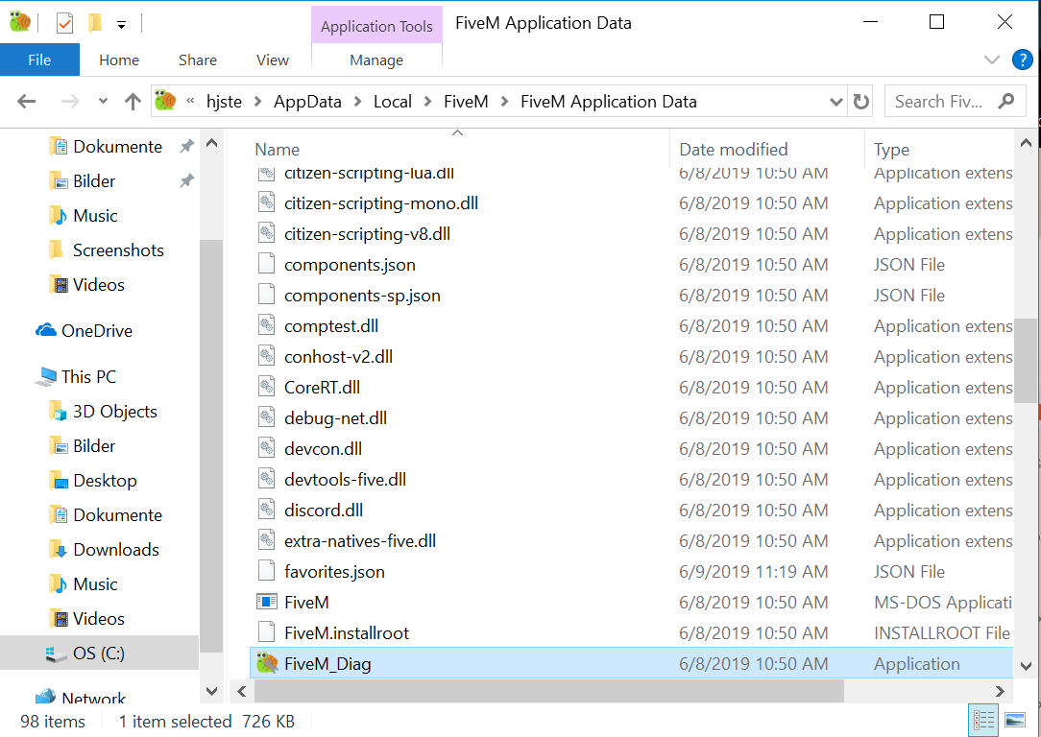This screenshot has height=737, width=1041.
Task: Click the citizen-scripting-v8.dll file icon
Action: (x=266, y=233)
